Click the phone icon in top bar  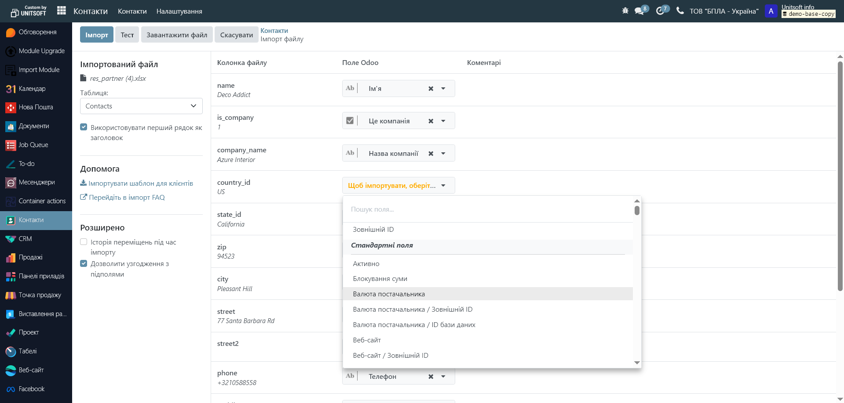coord(680,11)
